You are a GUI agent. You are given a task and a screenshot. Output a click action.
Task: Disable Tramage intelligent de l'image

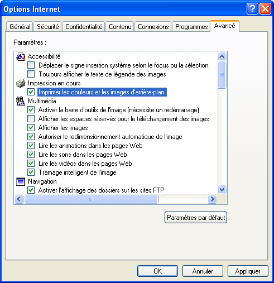click(x=31, y=172)
